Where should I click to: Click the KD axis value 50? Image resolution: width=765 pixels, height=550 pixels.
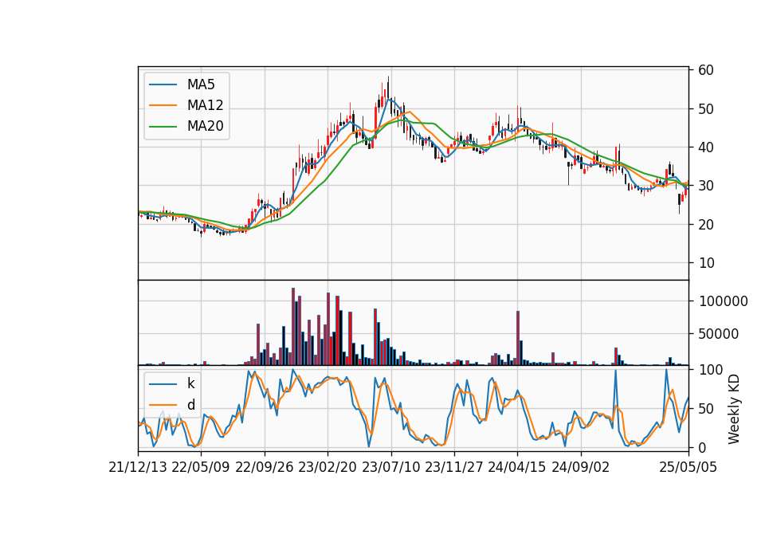[706, 409]
